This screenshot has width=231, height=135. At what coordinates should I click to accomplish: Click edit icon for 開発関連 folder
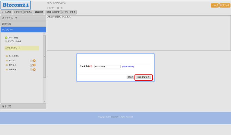[31, 70]
